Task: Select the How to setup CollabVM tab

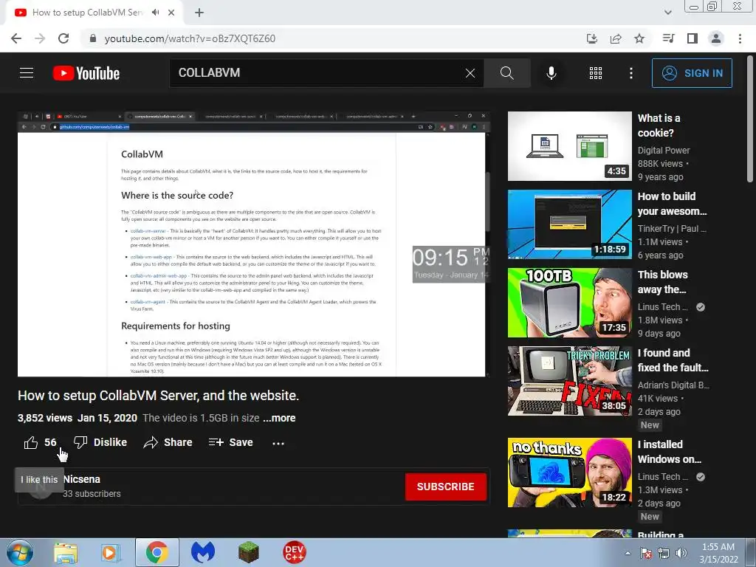Action: 87,13
